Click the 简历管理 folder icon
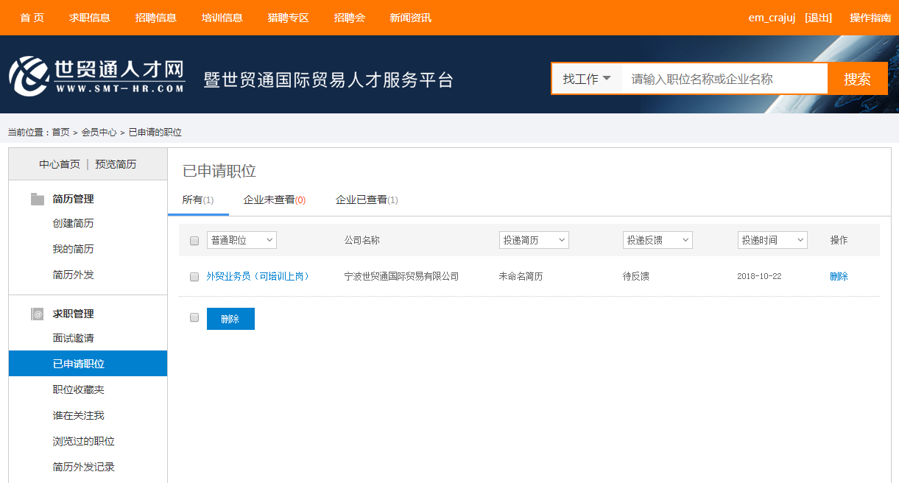 point(38,199)
